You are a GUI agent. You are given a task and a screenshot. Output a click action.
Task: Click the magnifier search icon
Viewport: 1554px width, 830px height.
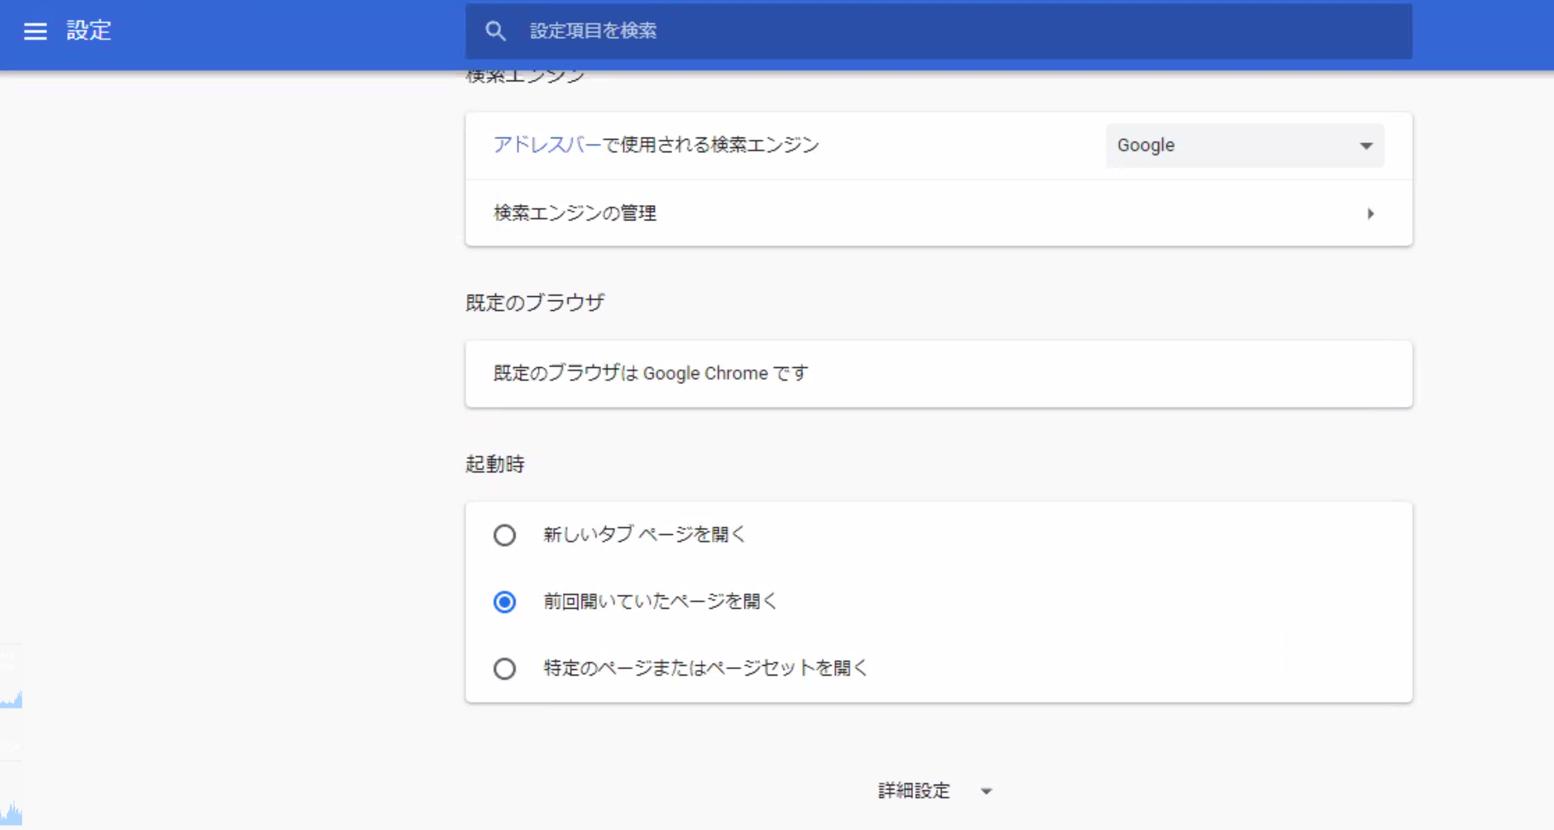pos(495,31)
